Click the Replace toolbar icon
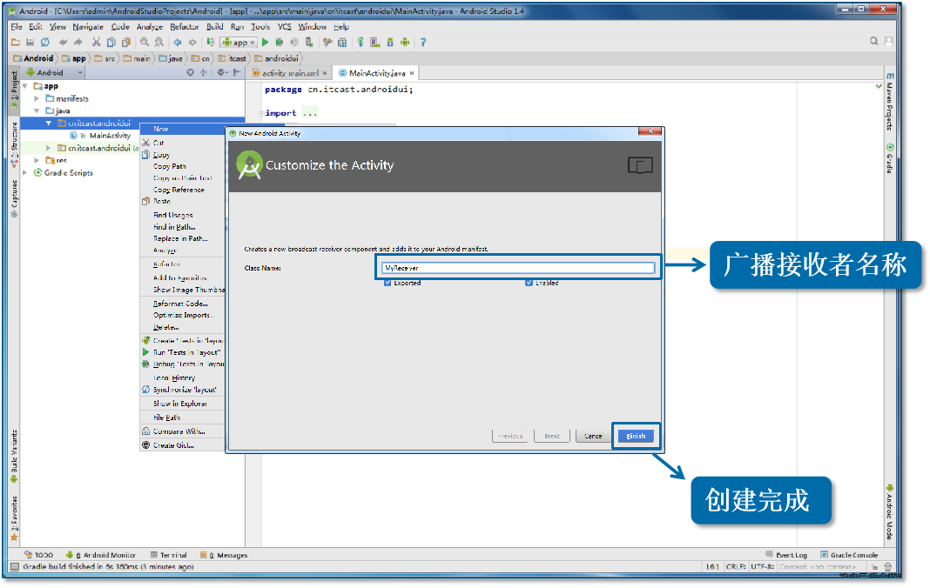This screenshot has width=930, height=588. pos(159,42)
